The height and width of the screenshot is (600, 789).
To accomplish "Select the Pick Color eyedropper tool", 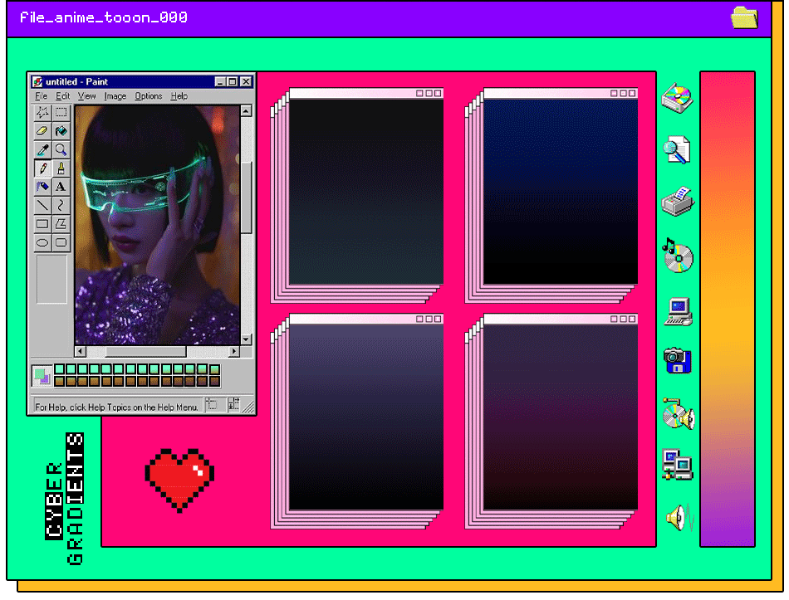I will (42, 150).
